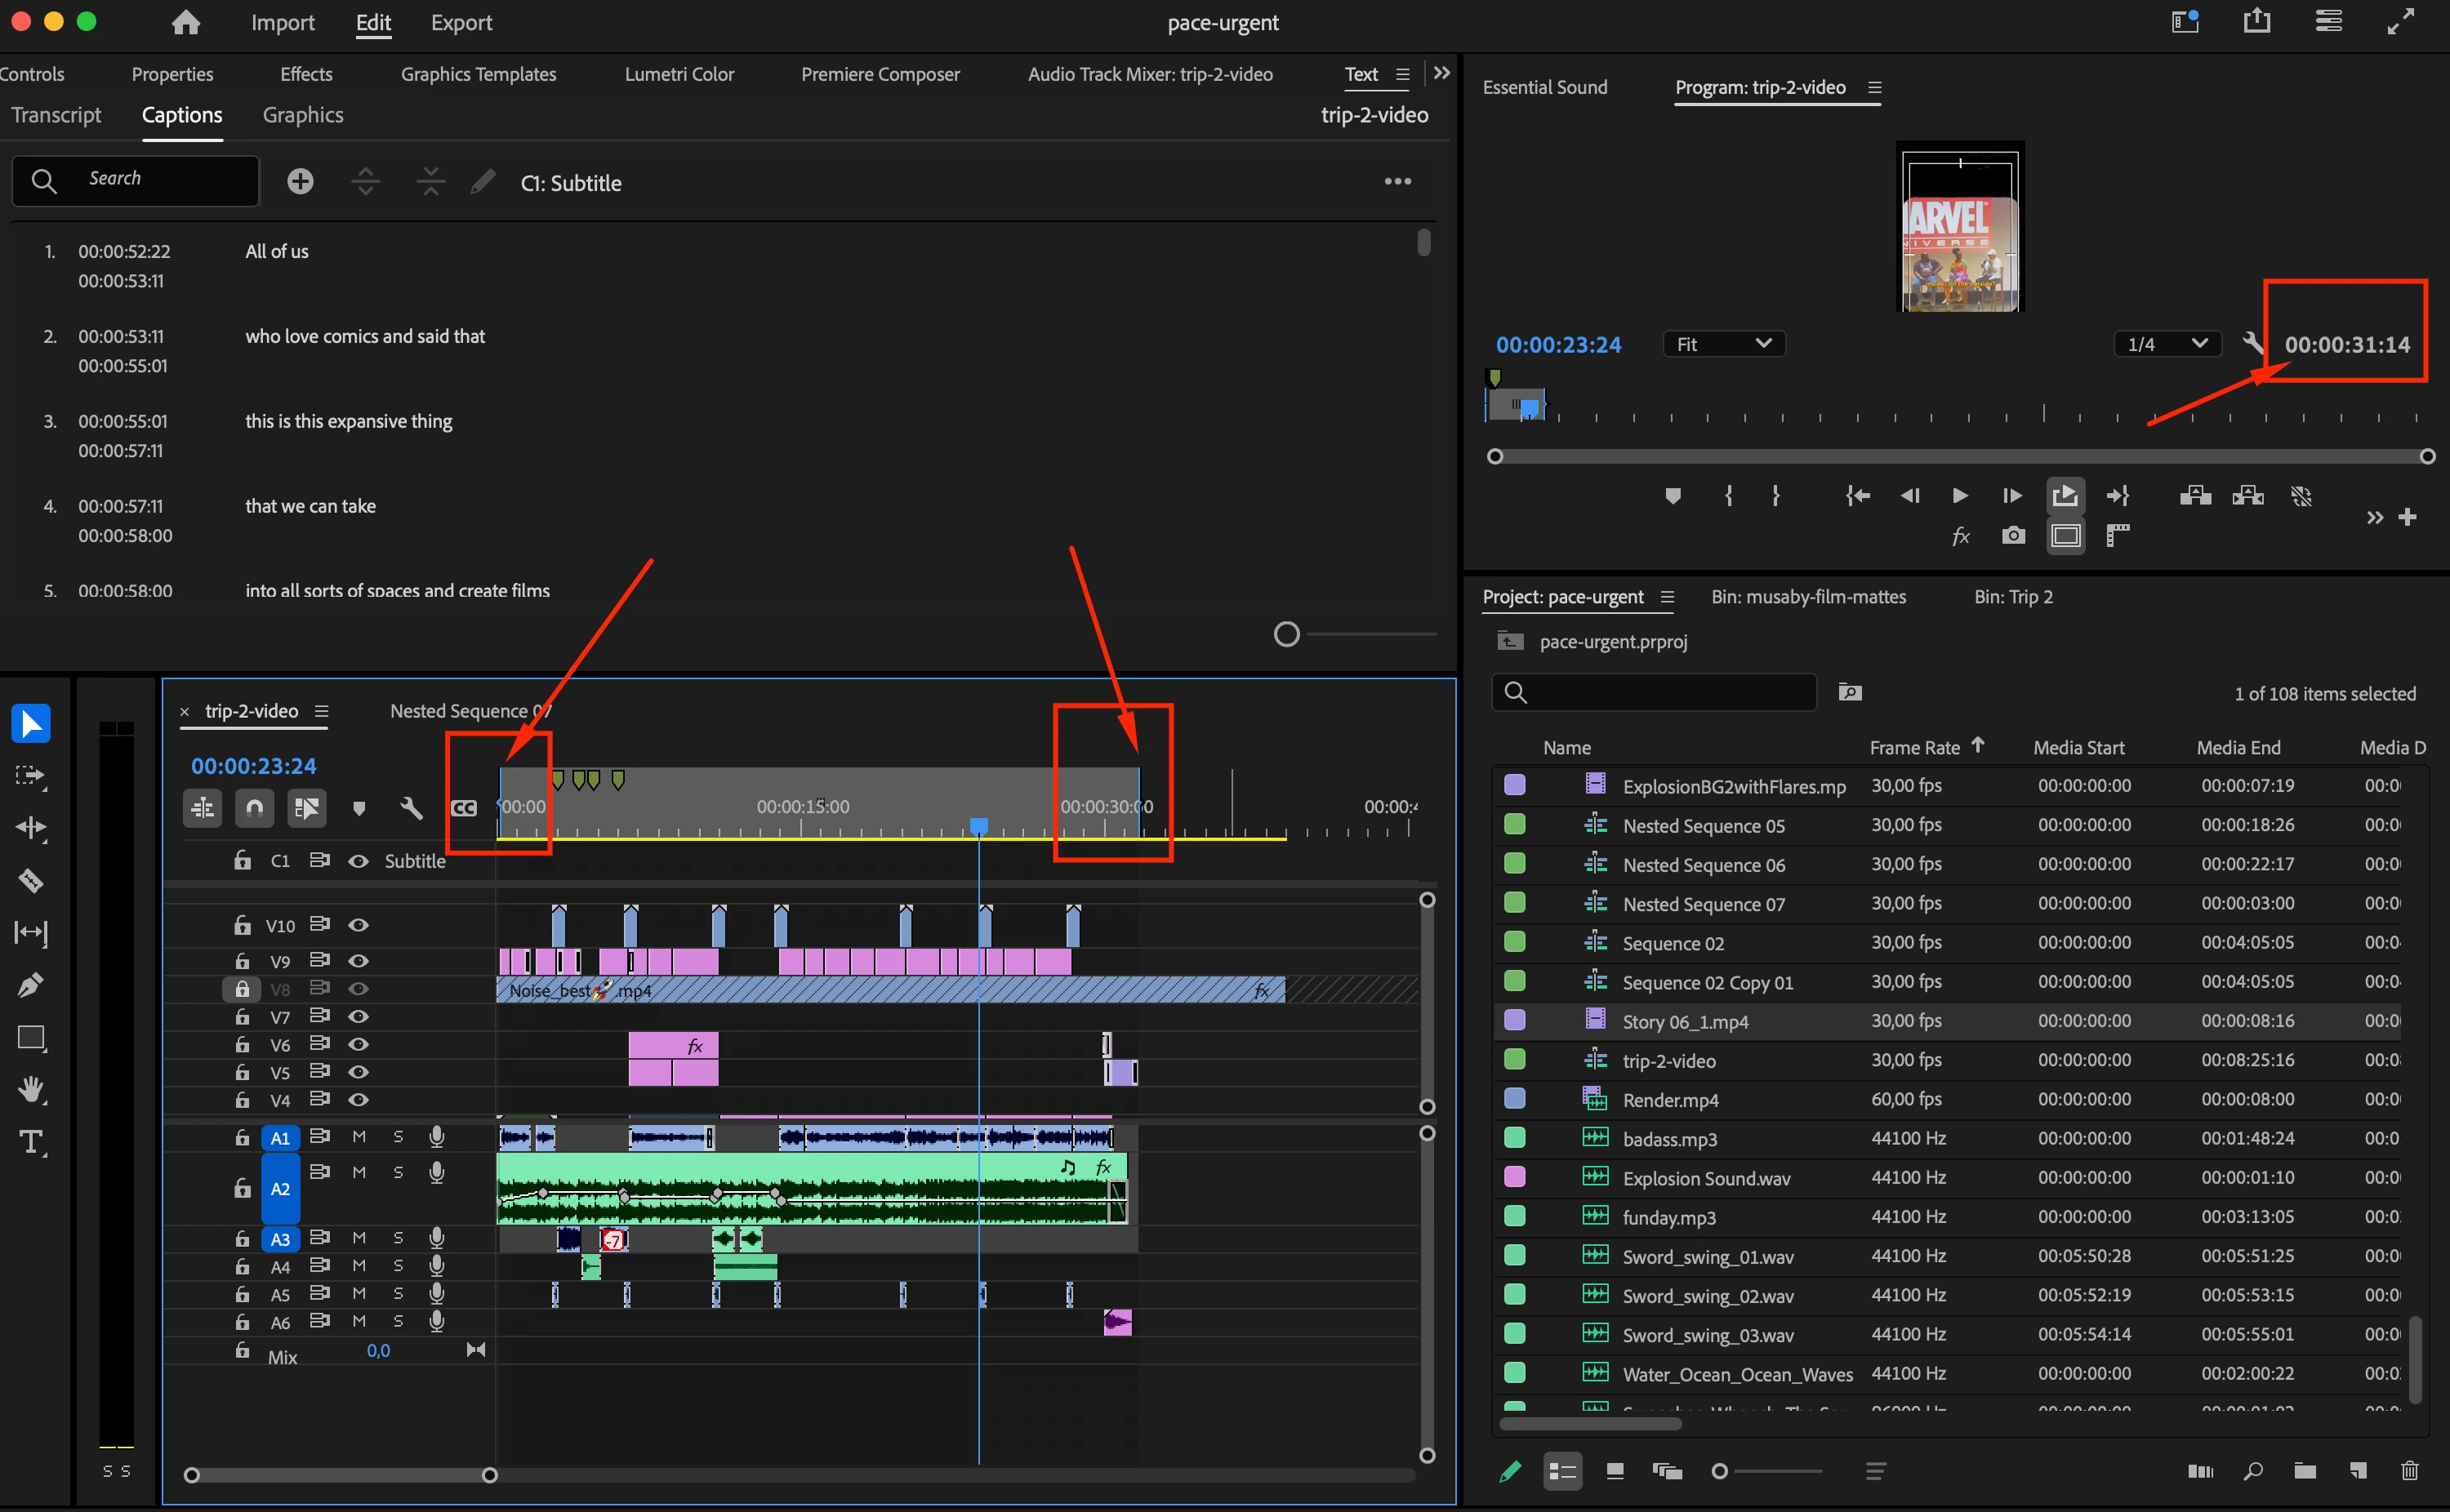Screen dimensions: 2450x1512
Task: Click add new caption segment plus icon
Action: click(300, 182)
